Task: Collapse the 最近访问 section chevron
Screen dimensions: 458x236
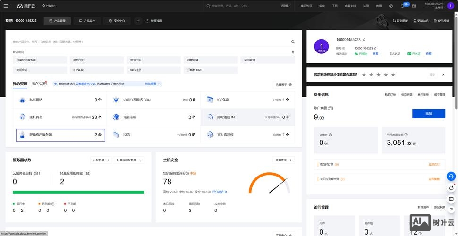Action: (x=293, y=52)
